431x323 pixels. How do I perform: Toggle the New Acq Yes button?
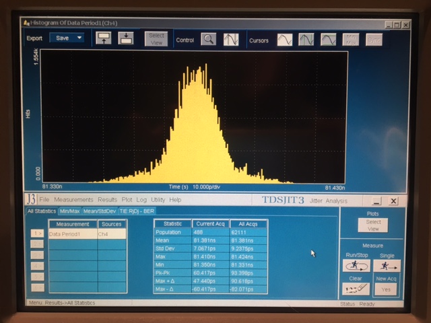(x=386, y=289)
